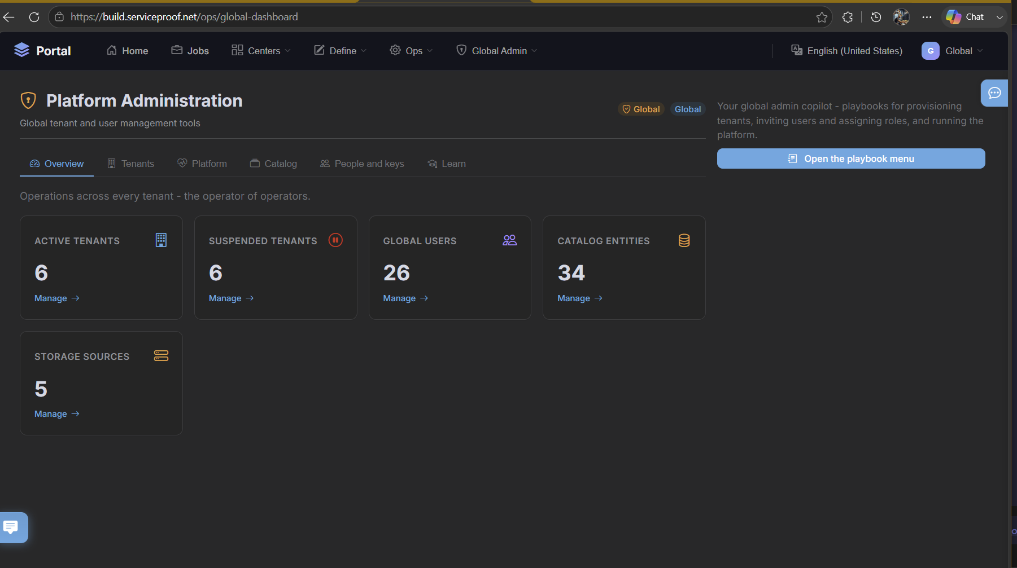Click Manage under Suspended Tenants
This screenshot has height=568, width=1017.
click(x=232, y=298)
